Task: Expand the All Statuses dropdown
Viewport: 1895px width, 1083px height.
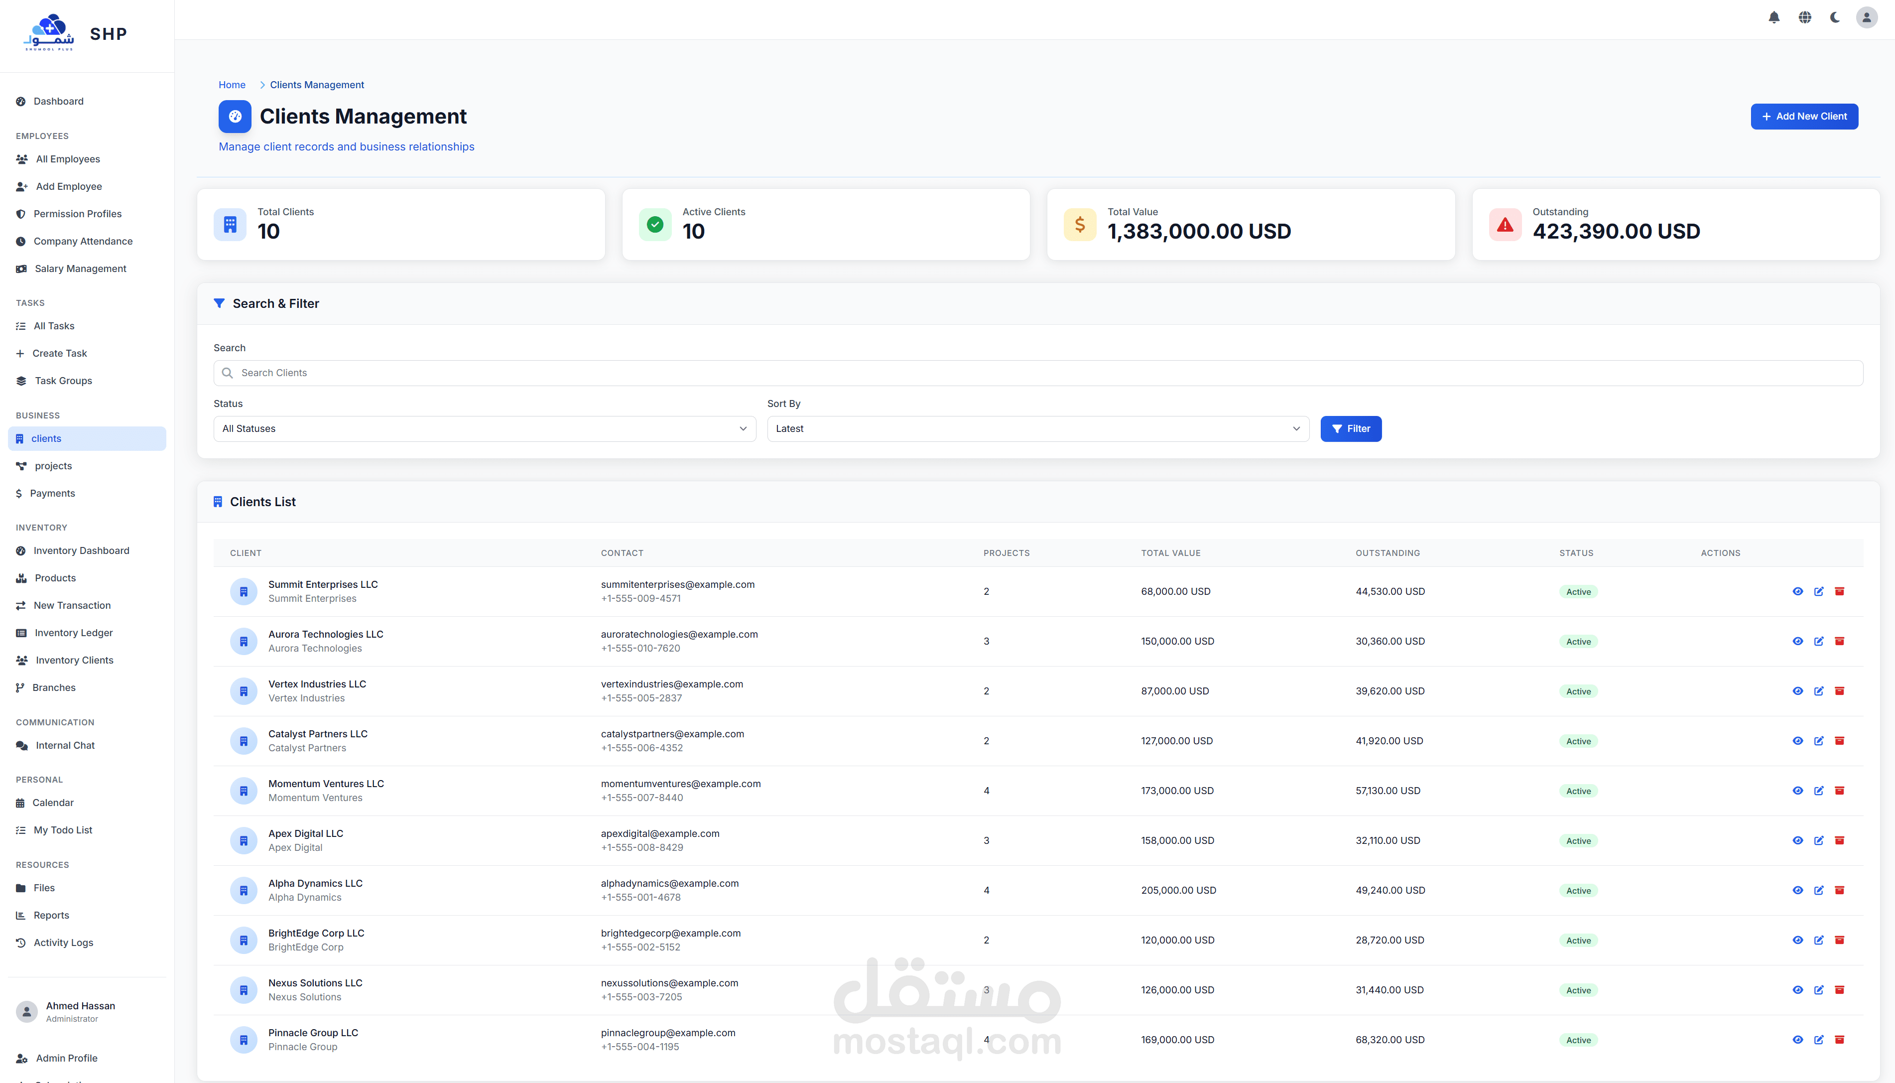Action: pyautogui.click(x=484, y=428)
